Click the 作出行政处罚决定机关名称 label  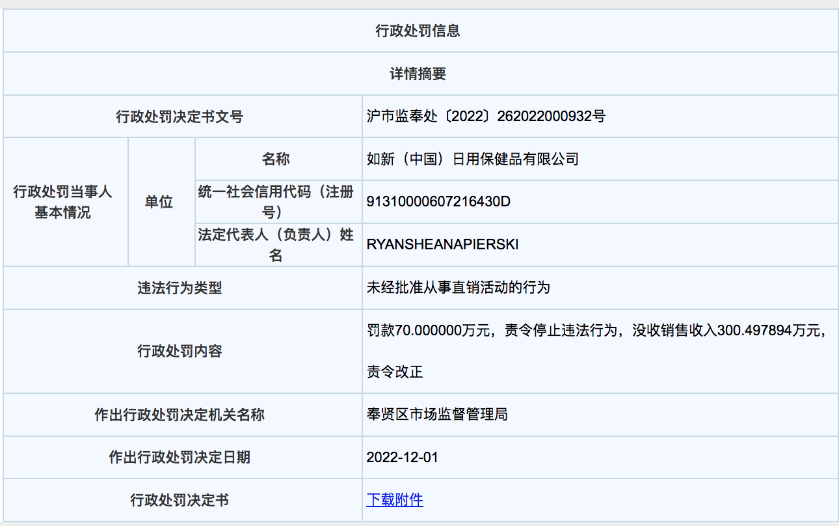[180, 415]
